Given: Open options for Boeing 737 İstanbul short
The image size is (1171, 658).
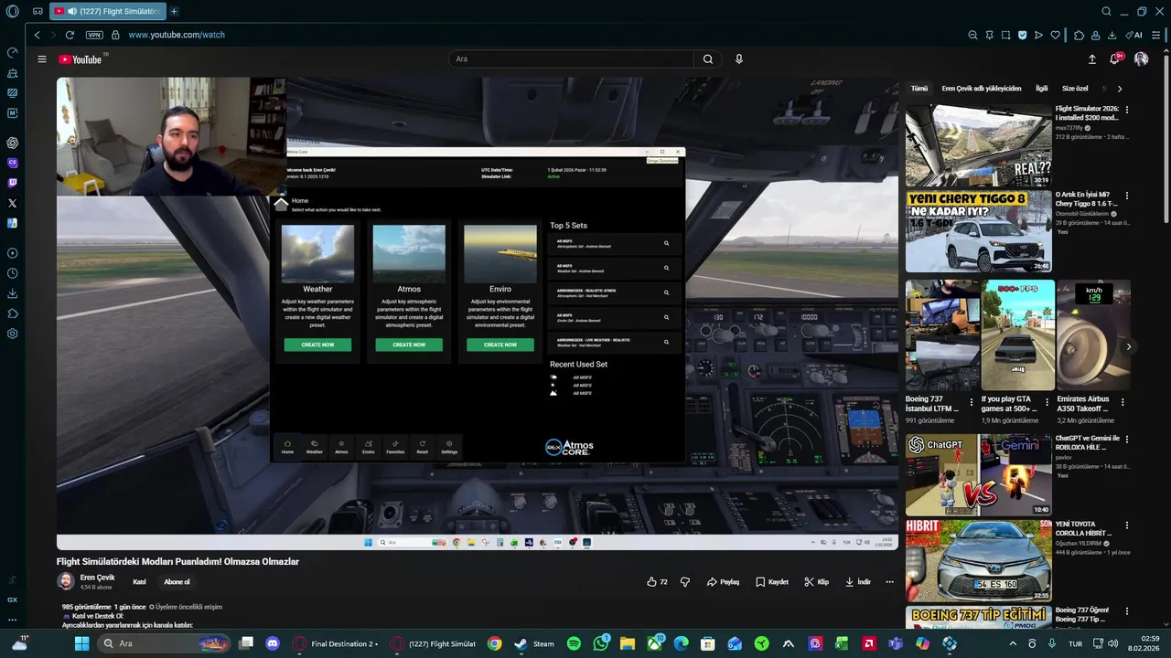Looking at the screenshot, I should tap(973, 402).
